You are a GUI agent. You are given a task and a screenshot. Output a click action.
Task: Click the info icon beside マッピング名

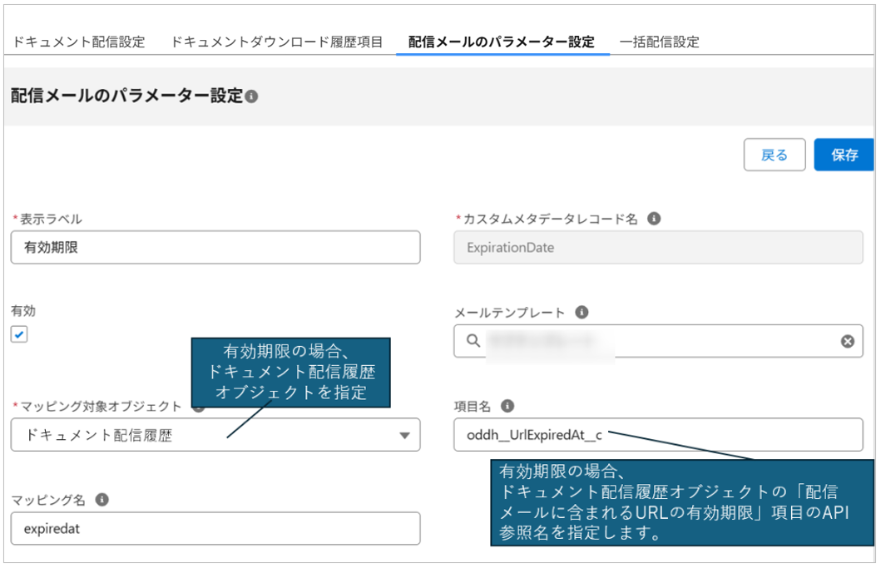pyautogui.click(x=101, y=500)
